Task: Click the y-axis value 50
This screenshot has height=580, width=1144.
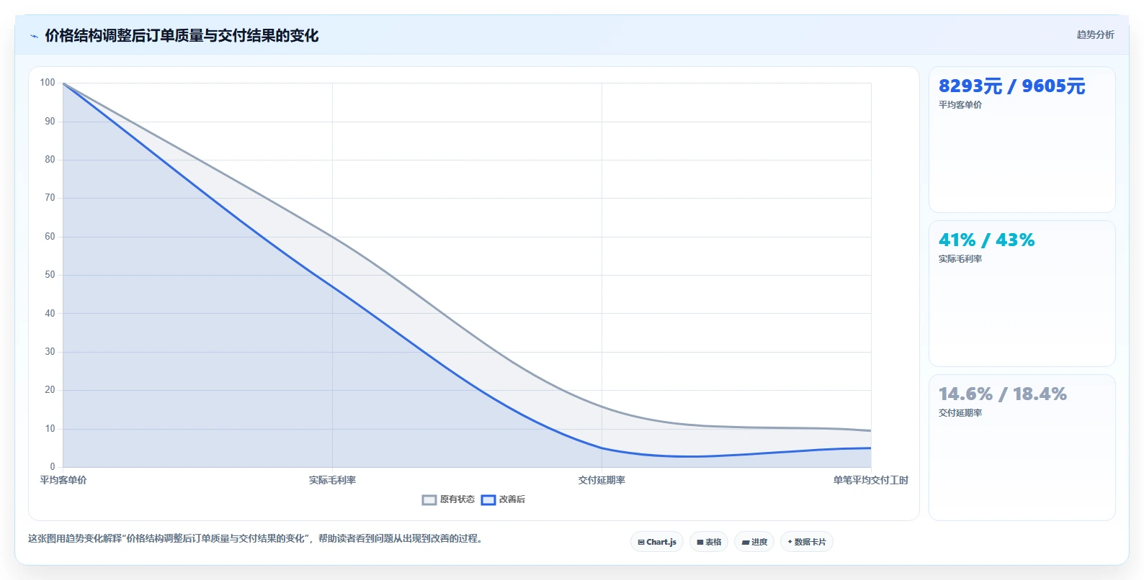Action: coord(50,275)
